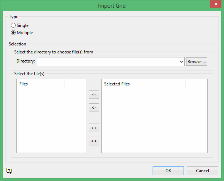The image size is (224, 181).
Task: Click the Files column header
Action: click(x=40, y=84)
